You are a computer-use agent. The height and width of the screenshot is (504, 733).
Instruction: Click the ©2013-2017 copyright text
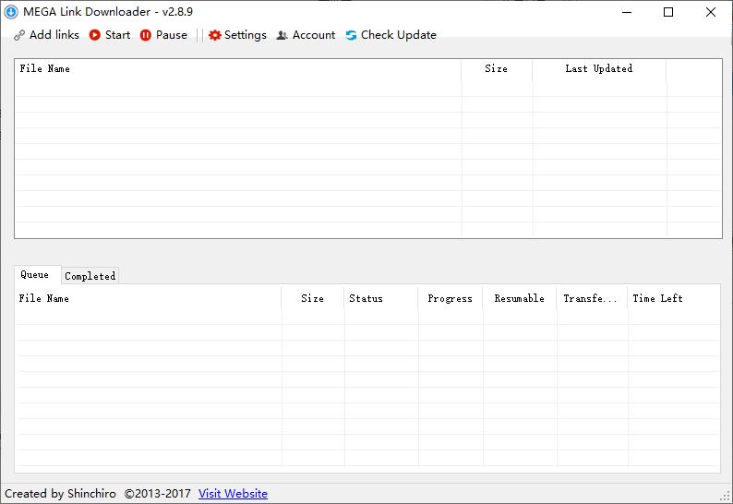tap(158, 493)
